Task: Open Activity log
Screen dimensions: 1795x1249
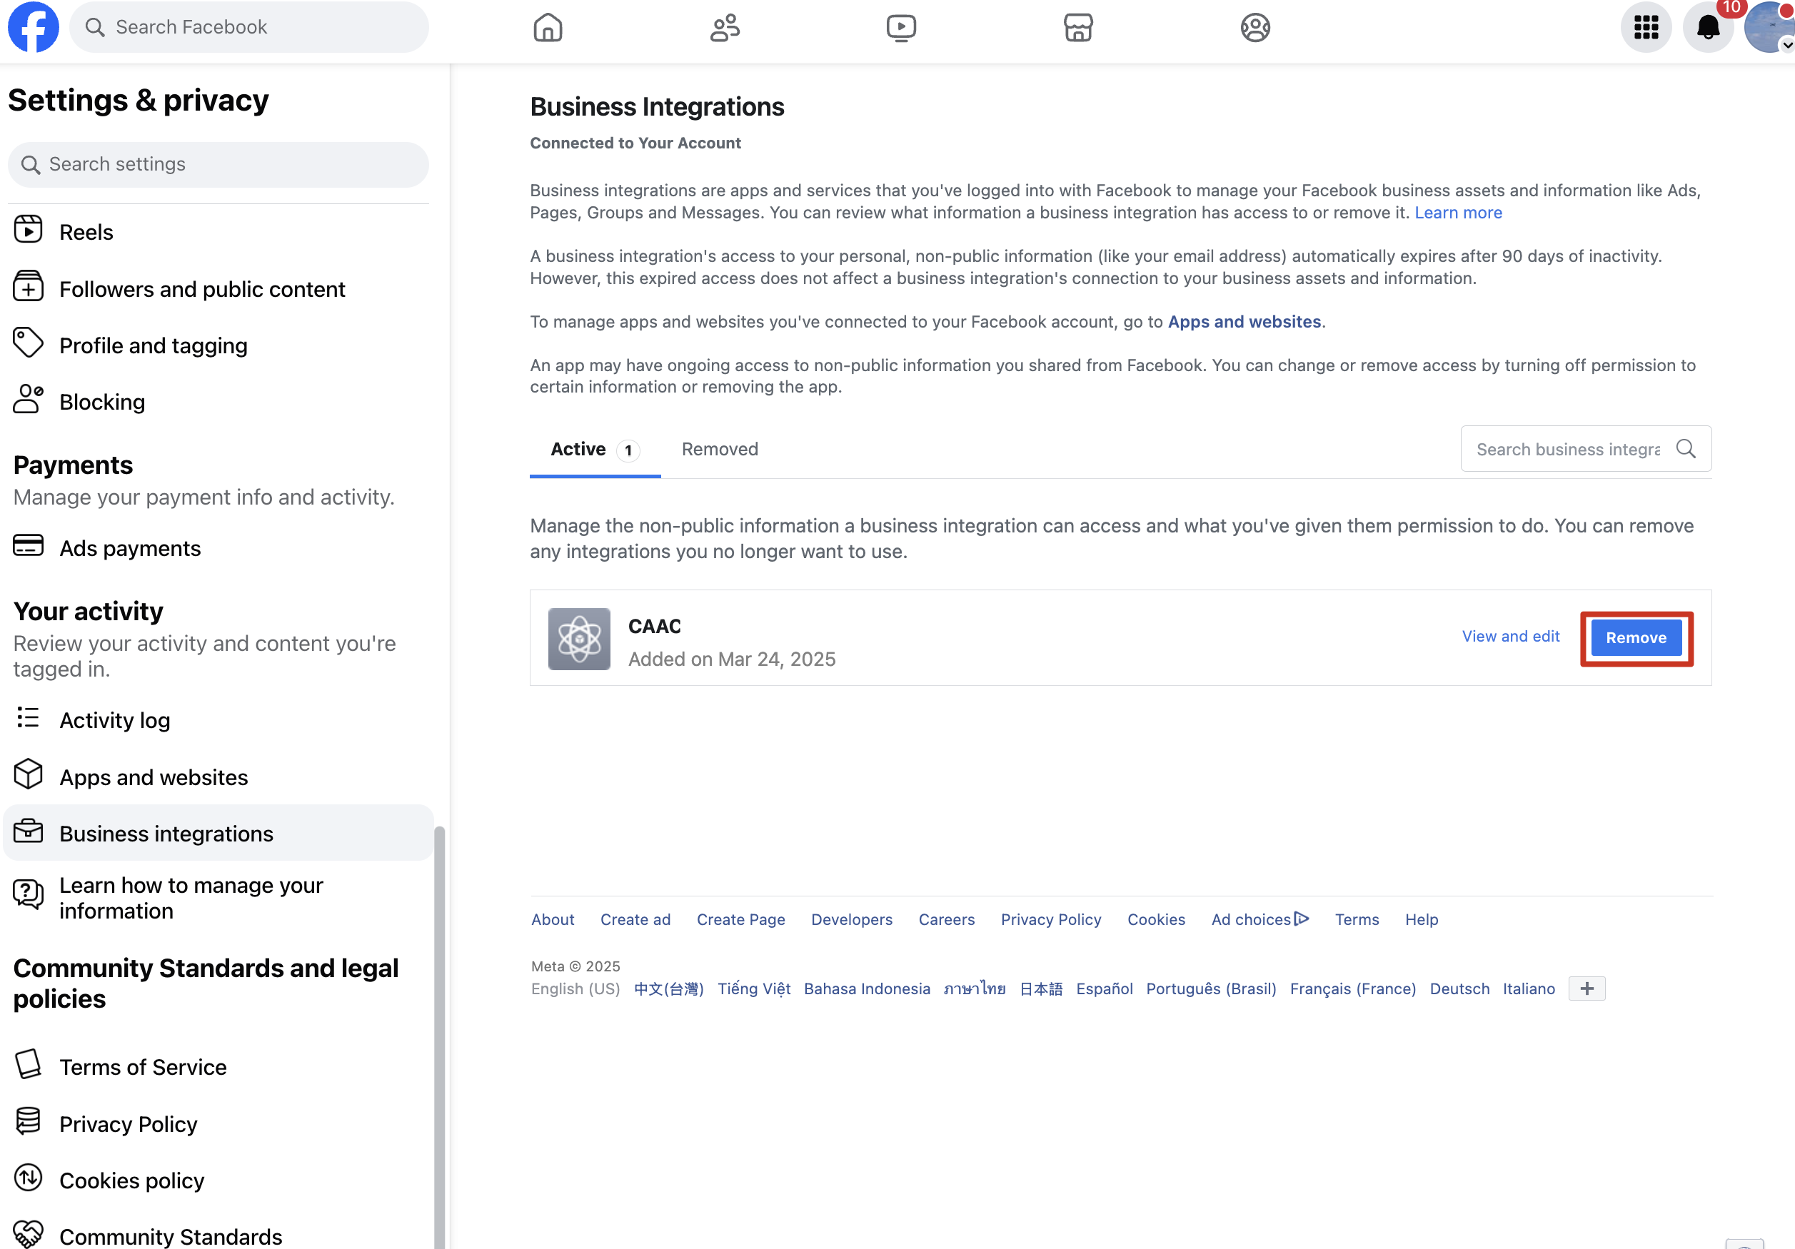Action: point(218,720)
